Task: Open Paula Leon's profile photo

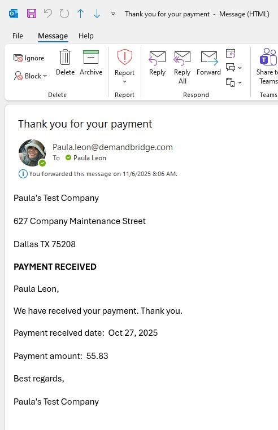Action: tap(32, 153)
